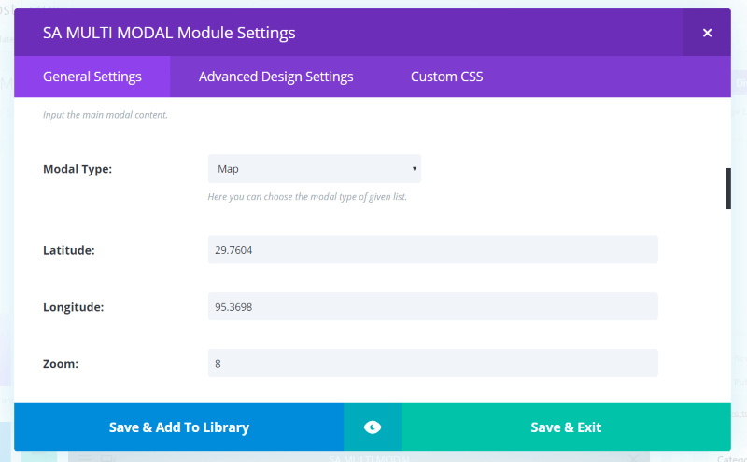Screen dimensions: 747x462
Task: Open the Modal Type dropdown
Action: pos(314,169)
